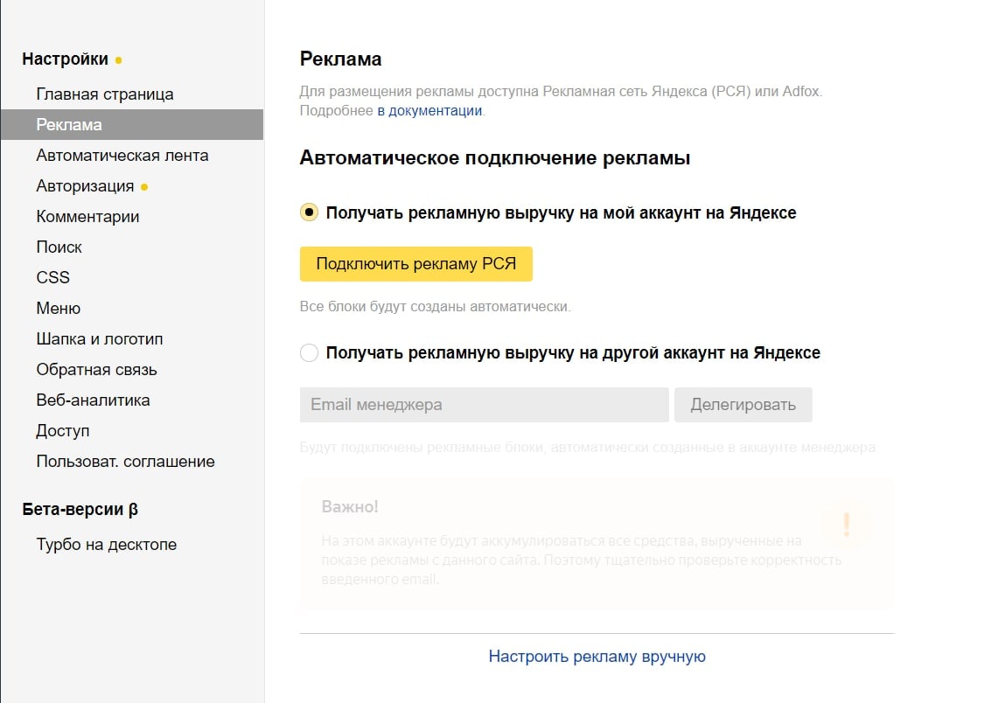Open Турбо на десктопе beta section
Viewport: 984px width, 703px height.
(x=106, y=545)
